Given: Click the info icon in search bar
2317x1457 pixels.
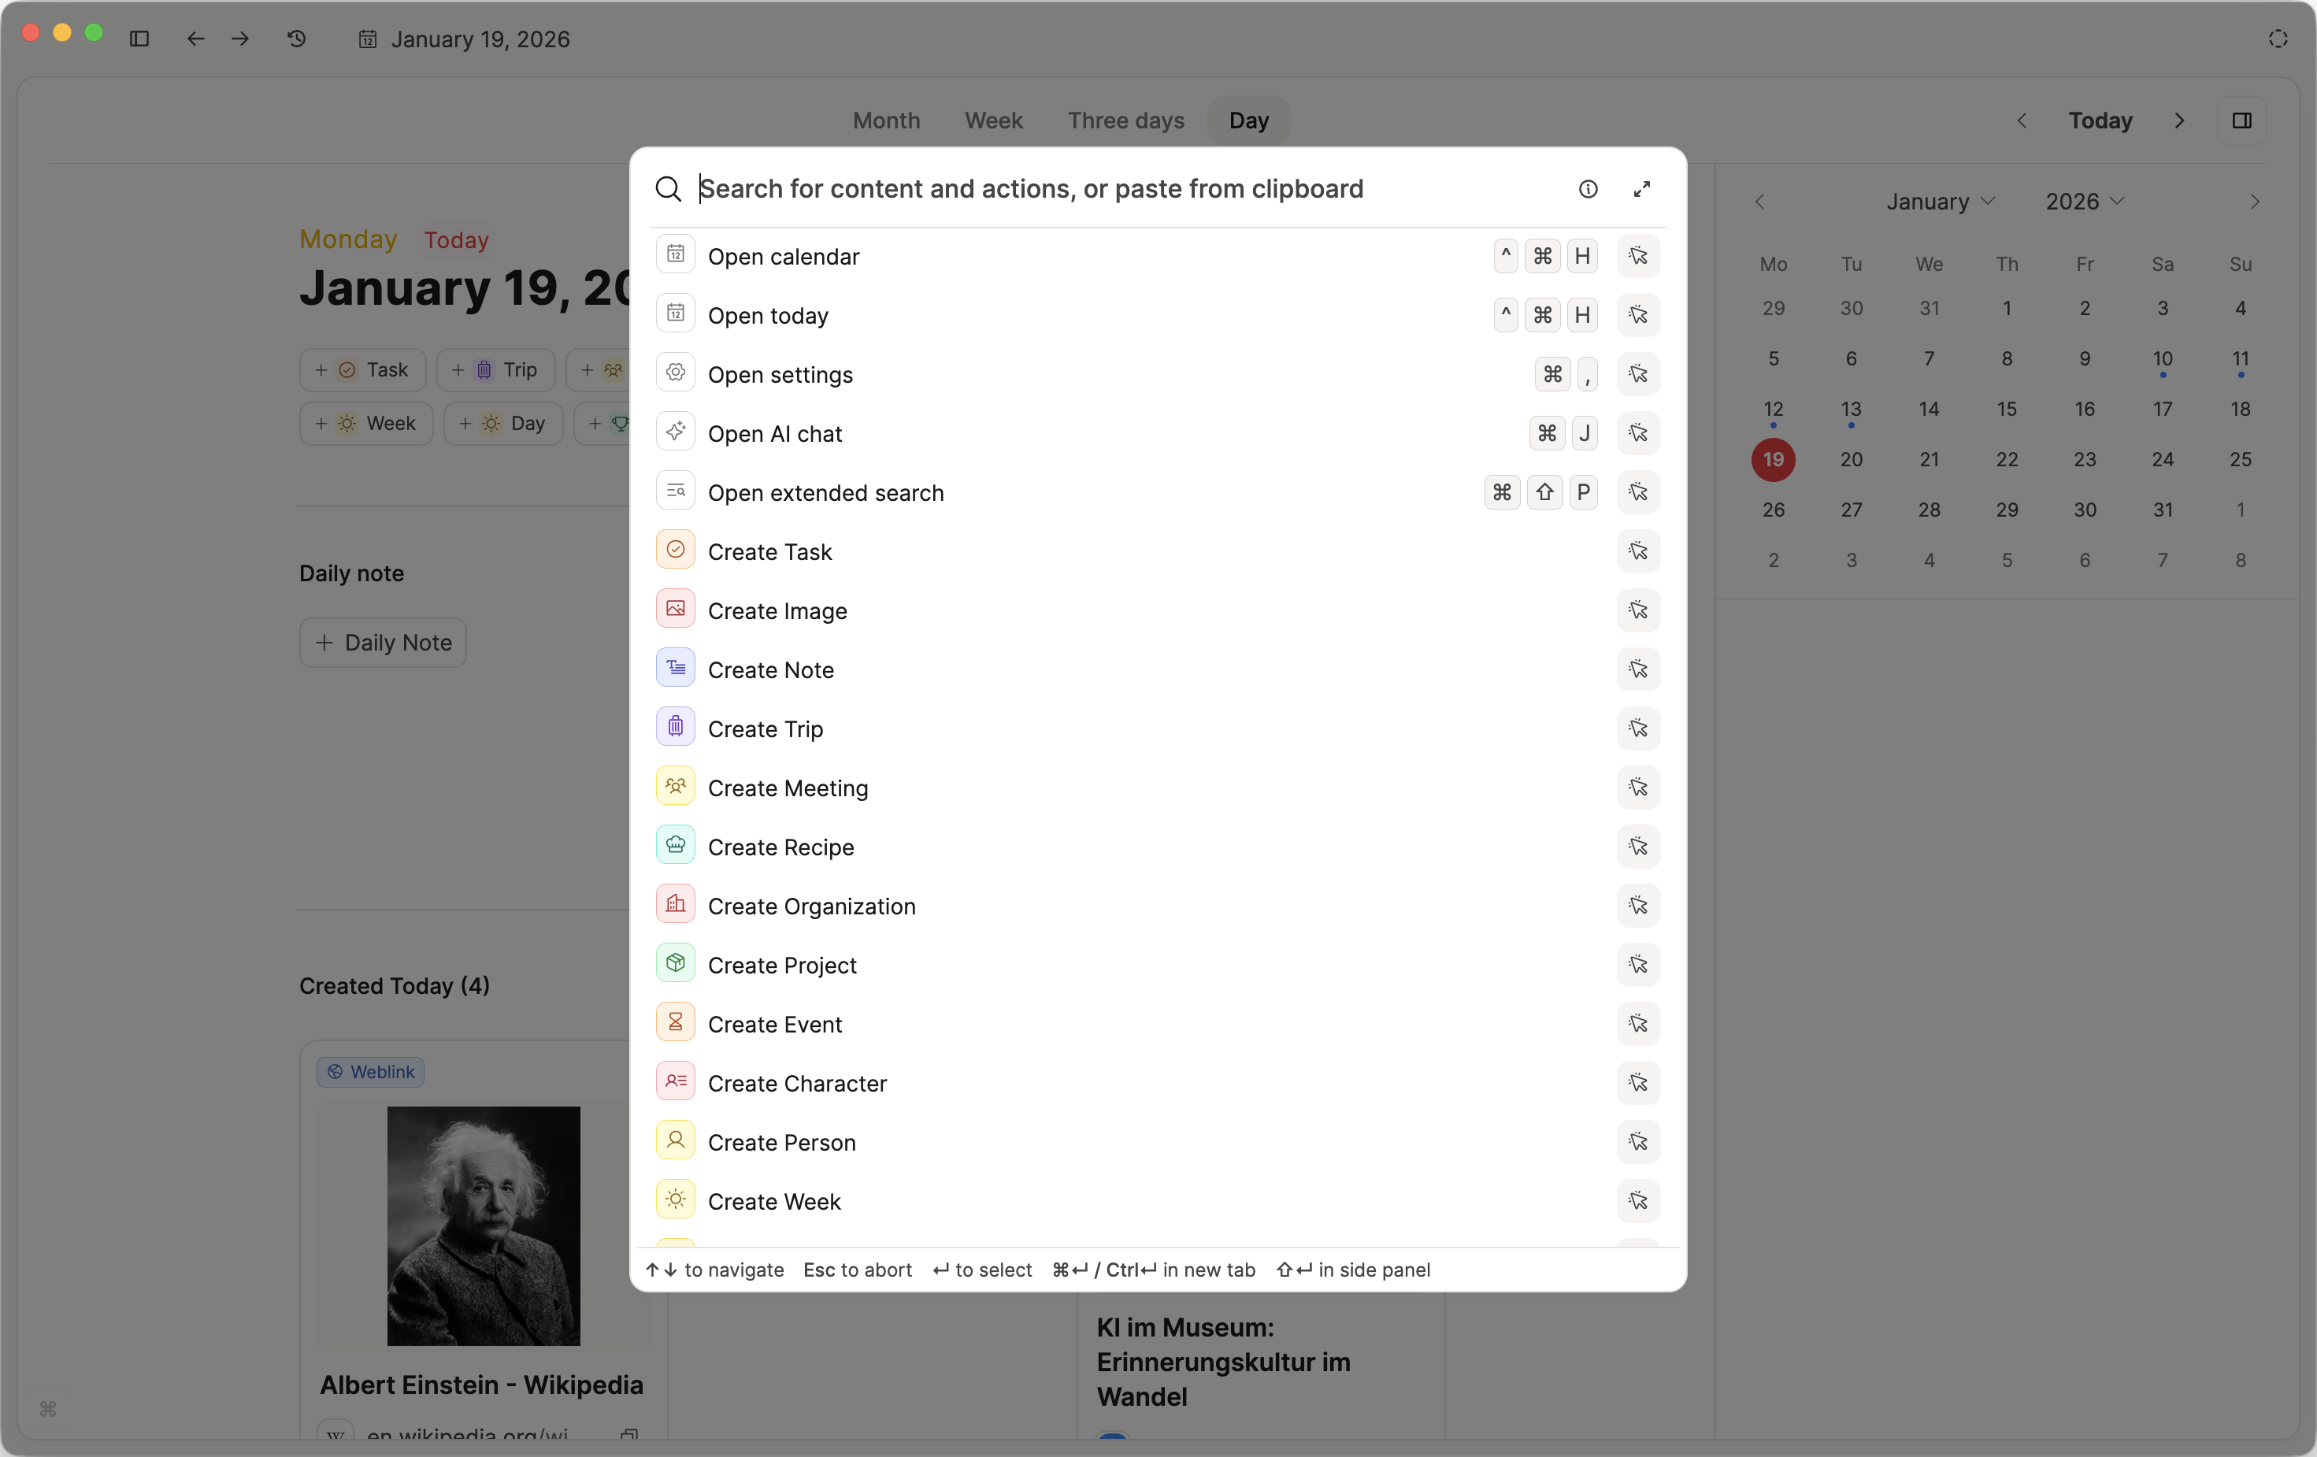Looking at the screenshot, I should 1588,188.
